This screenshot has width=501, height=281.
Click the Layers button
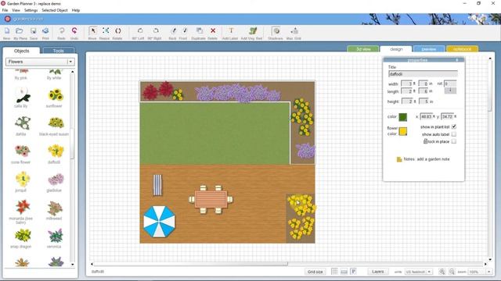pyautogui.click(x=377, y=272)
